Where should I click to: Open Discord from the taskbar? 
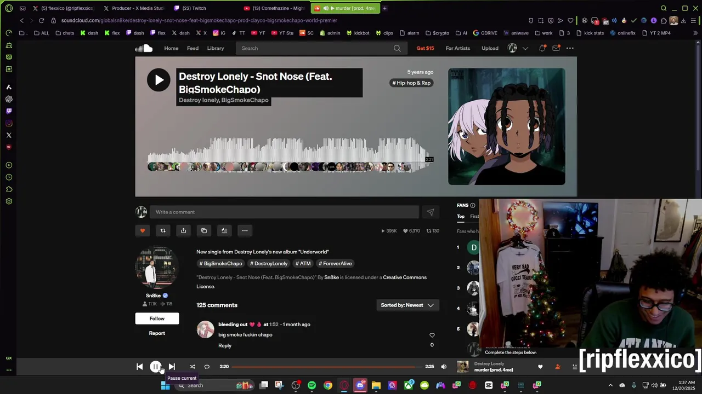(360, 385)
